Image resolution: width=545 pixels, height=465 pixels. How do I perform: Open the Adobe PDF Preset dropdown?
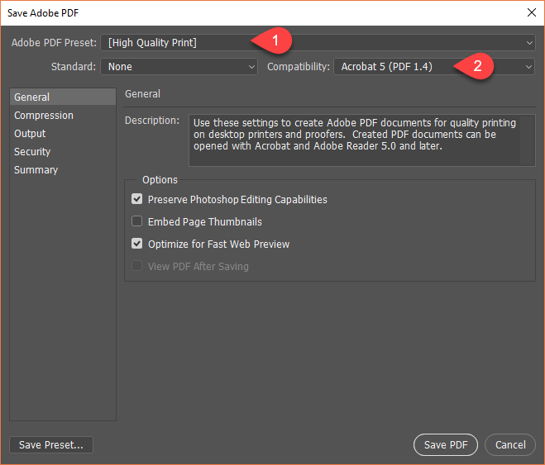click(x=318, y=43)
